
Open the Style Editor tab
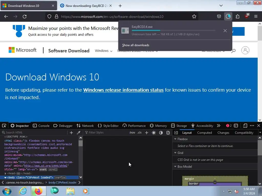108,126
